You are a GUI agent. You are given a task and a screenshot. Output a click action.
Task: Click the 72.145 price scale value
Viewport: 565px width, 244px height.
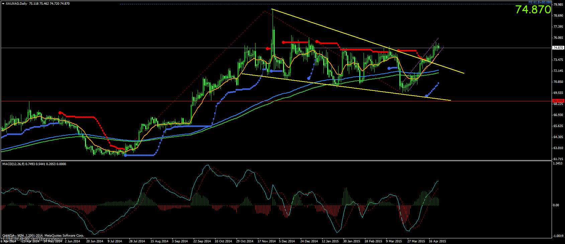tap(558, 71)
